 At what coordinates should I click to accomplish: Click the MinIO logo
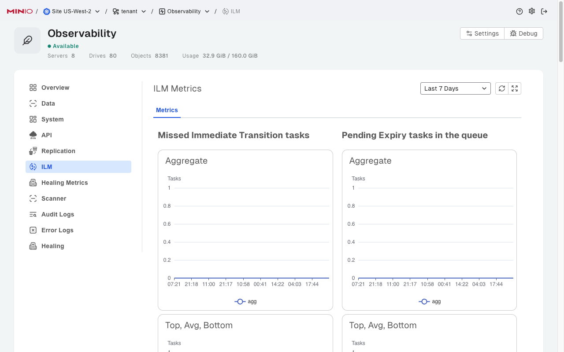pyautogui.click(x=19, y=11)
